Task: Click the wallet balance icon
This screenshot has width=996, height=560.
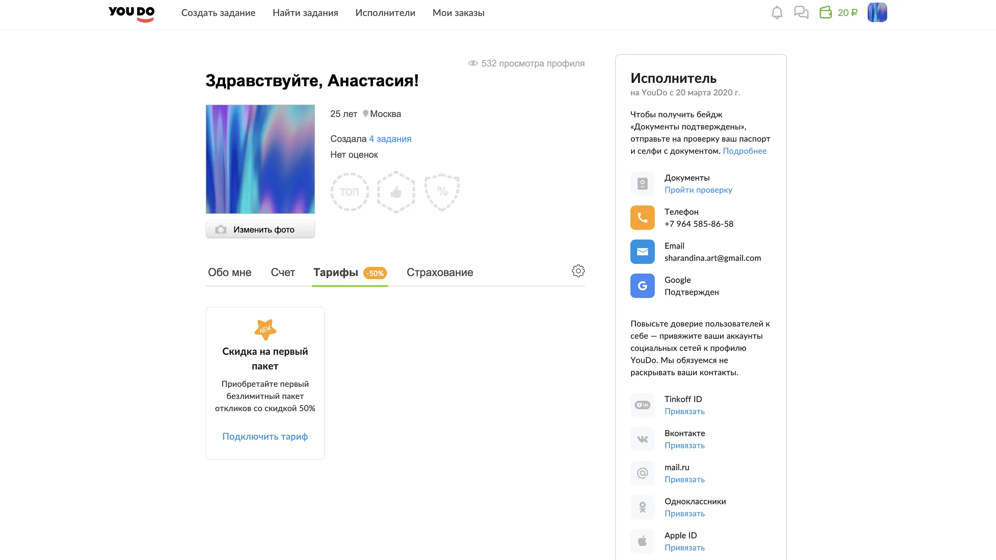Action: point(826,12)
